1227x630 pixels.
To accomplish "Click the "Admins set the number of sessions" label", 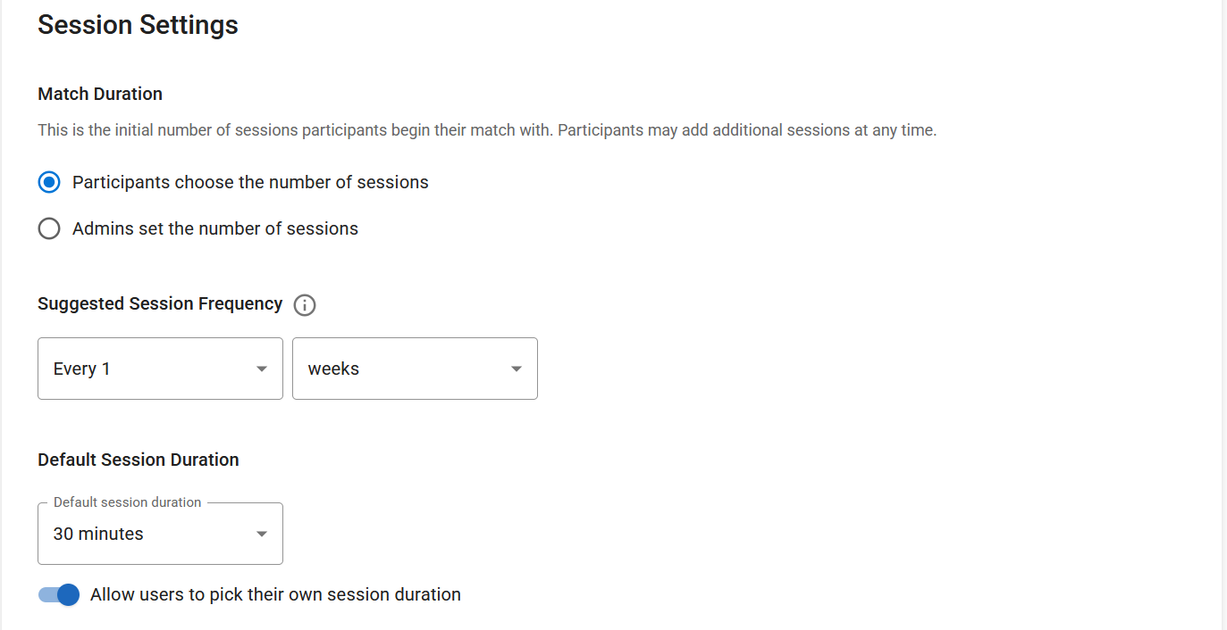I will click(215, 229).
